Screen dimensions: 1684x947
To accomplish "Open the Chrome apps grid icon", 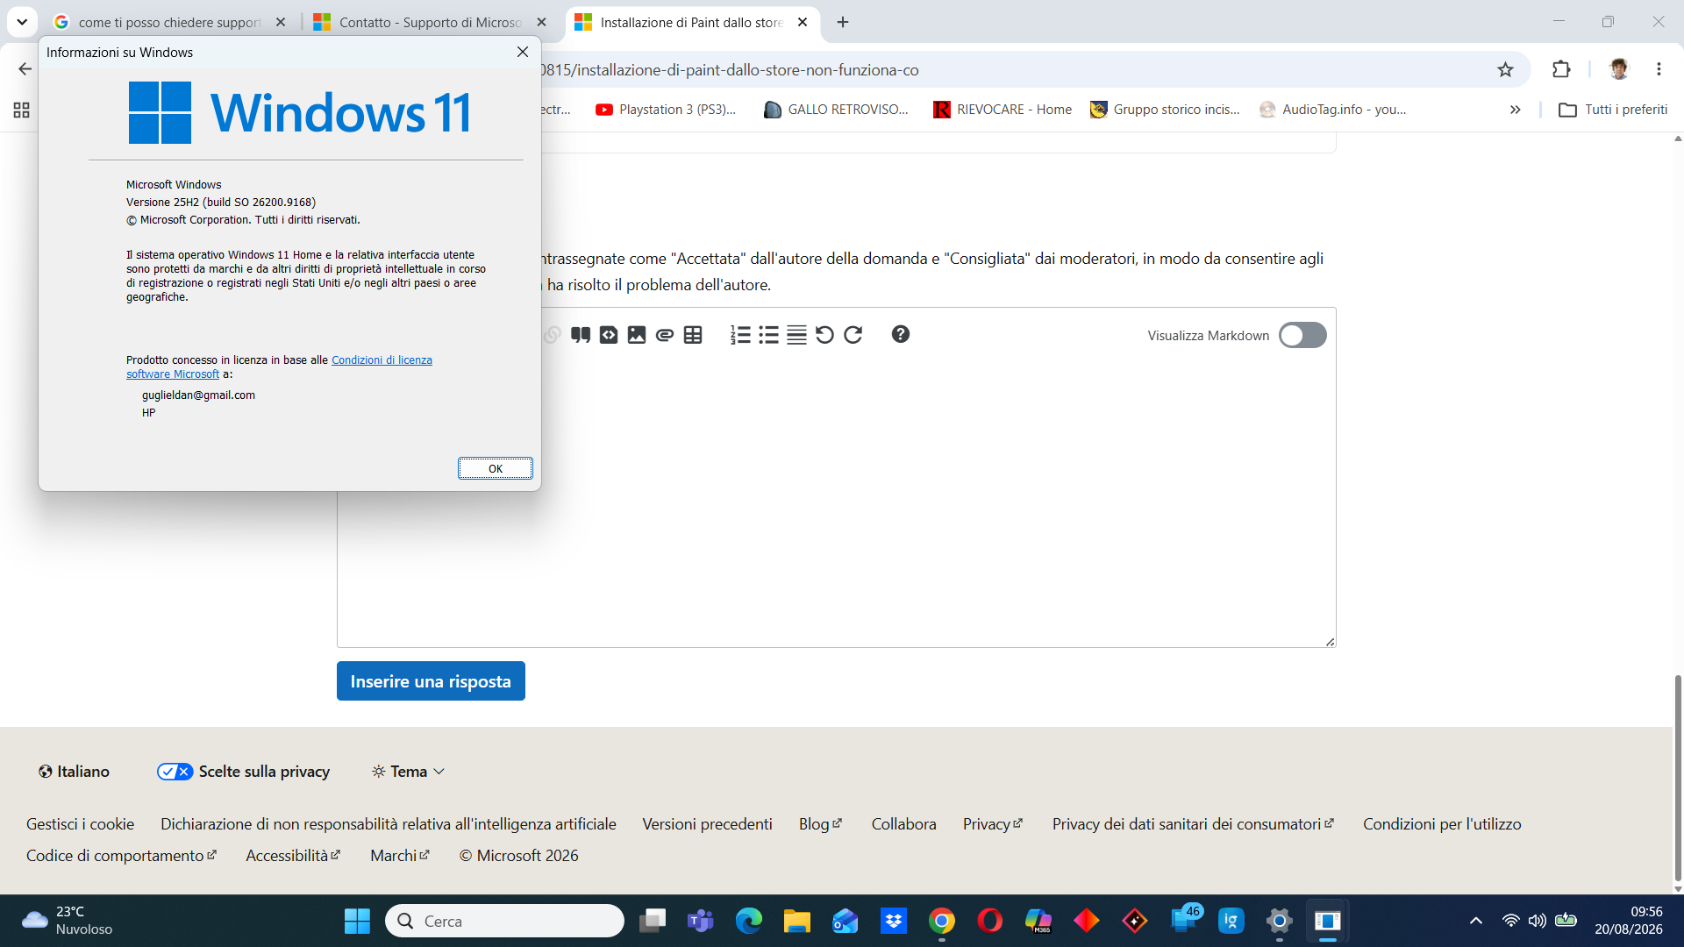I will (x=22, y=110).
